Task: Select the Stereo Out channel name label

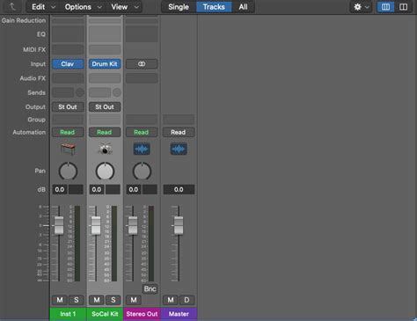Action: tap(142, 314)
